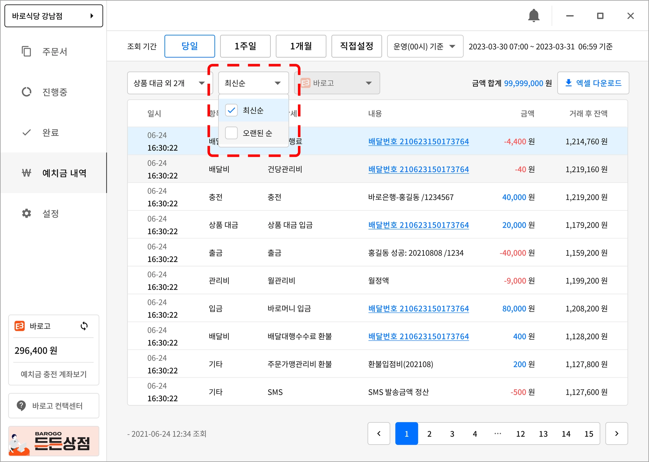Viewport: 649px width, 462px height.
Task: Click the notification bell icon
Action: coord(533,16)
